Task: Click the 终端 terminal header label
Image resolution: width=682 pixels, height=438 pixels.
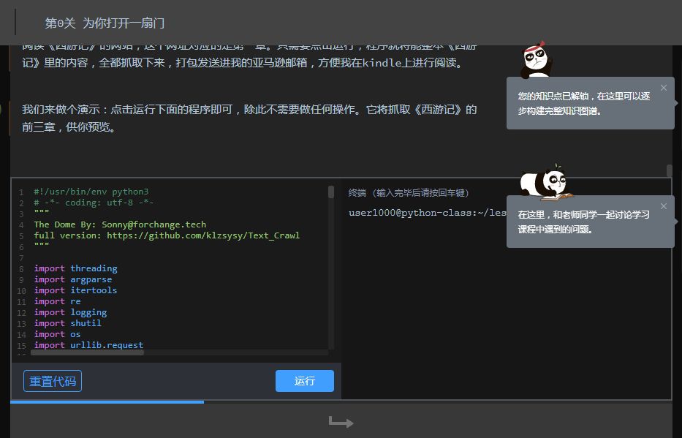Action: pyautogui.click(x=409, y=193)
